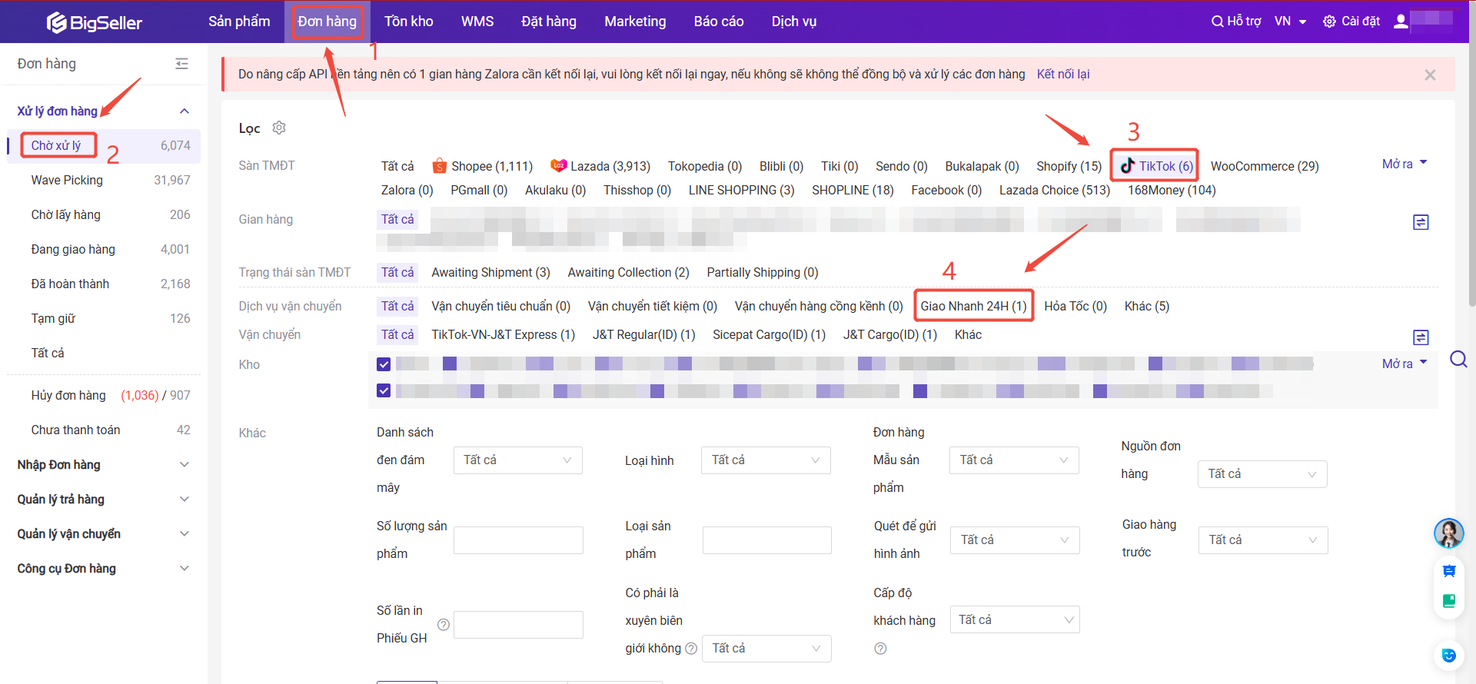The width and height of the screenshot is (1476, 684).
Task: Open the customer support avatar icon
Action: (x=1448, y=533)
